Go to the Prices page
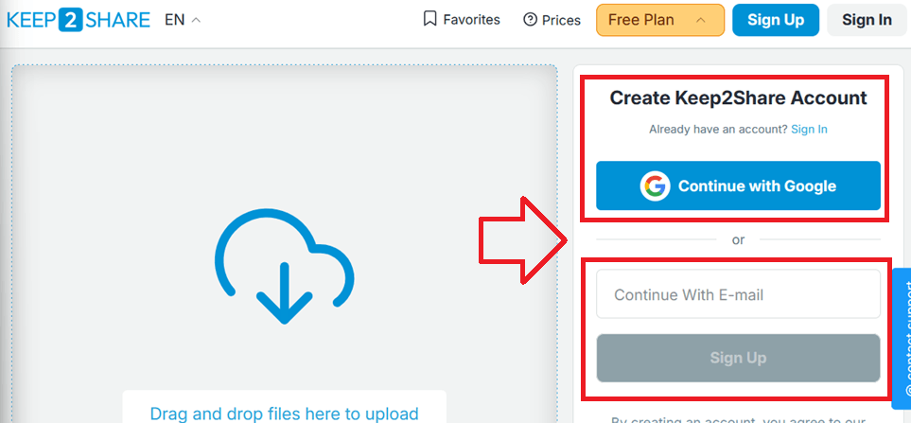Image resolution: width=911 pixels, height=423 pixels. point(552,20)
